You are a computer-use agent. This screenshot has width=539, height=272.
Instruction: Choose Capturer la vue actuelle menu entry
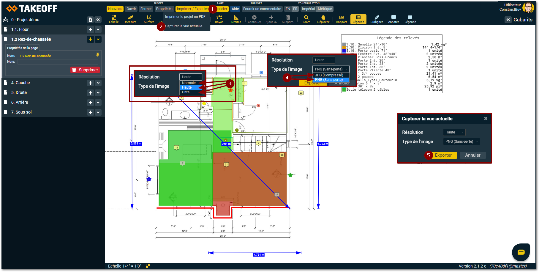point(184,26)
